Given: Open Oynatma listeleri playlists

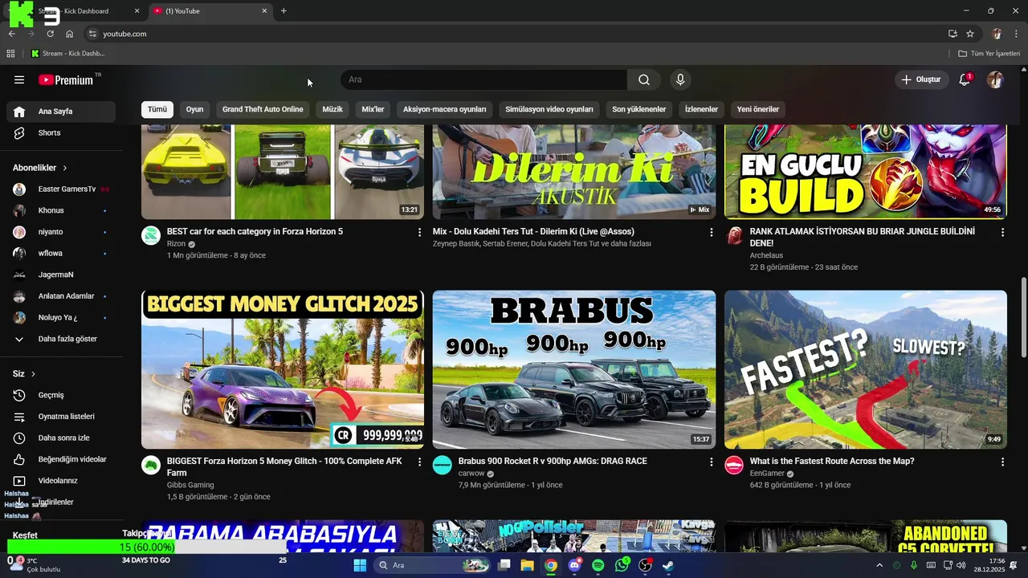Looking at the screenshot, I should 61,417.
